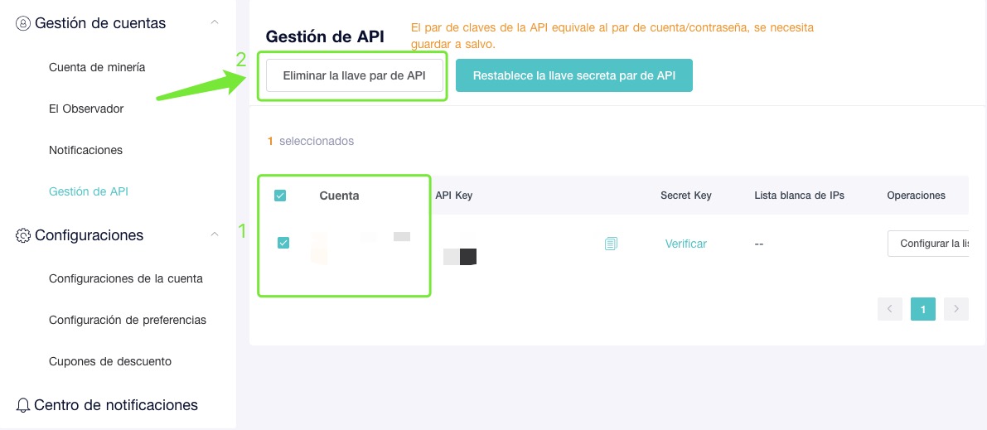Open Cupones de descuento
Viewport: 987px width, 430px height.
point(110,361)
